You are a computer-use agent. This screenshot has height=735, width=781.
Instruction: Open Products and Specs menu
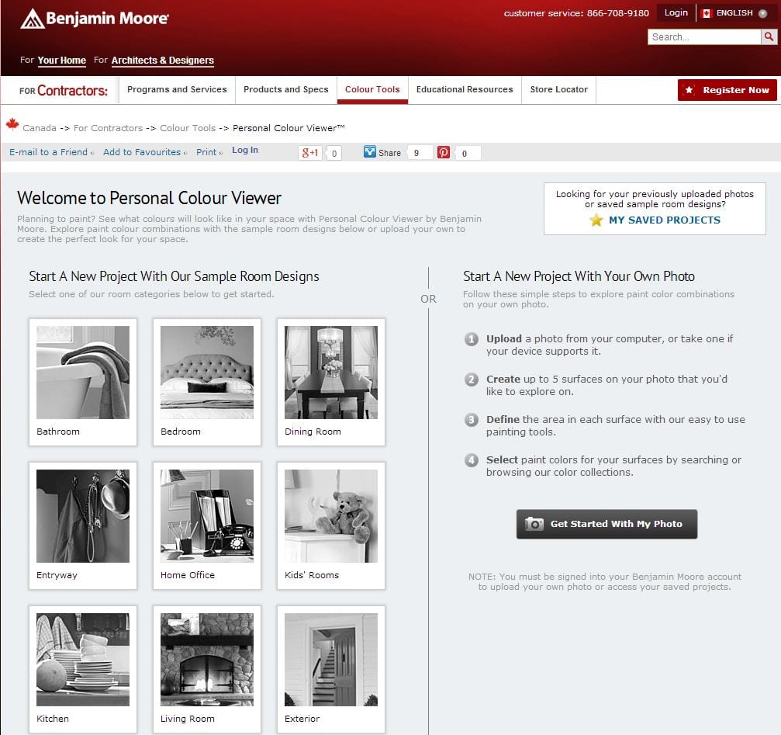(x=286, y=90)
